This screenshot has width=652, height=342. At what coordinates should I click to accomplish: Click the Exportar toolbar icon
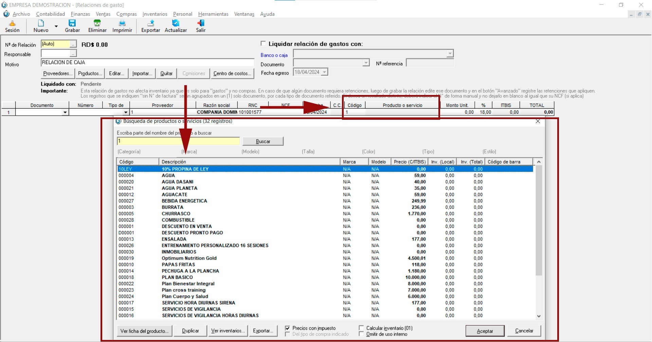[150, 23]
